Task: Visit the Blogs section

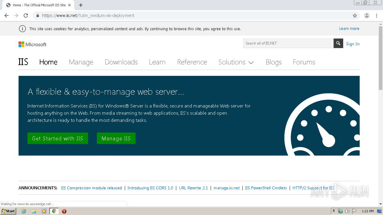Action: click(274, 62)
